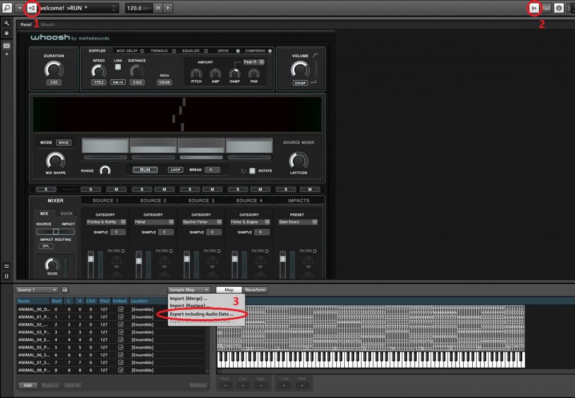Click the Add button under sample list
Viewport: 575px width, 398px height.
click(26, 386)
